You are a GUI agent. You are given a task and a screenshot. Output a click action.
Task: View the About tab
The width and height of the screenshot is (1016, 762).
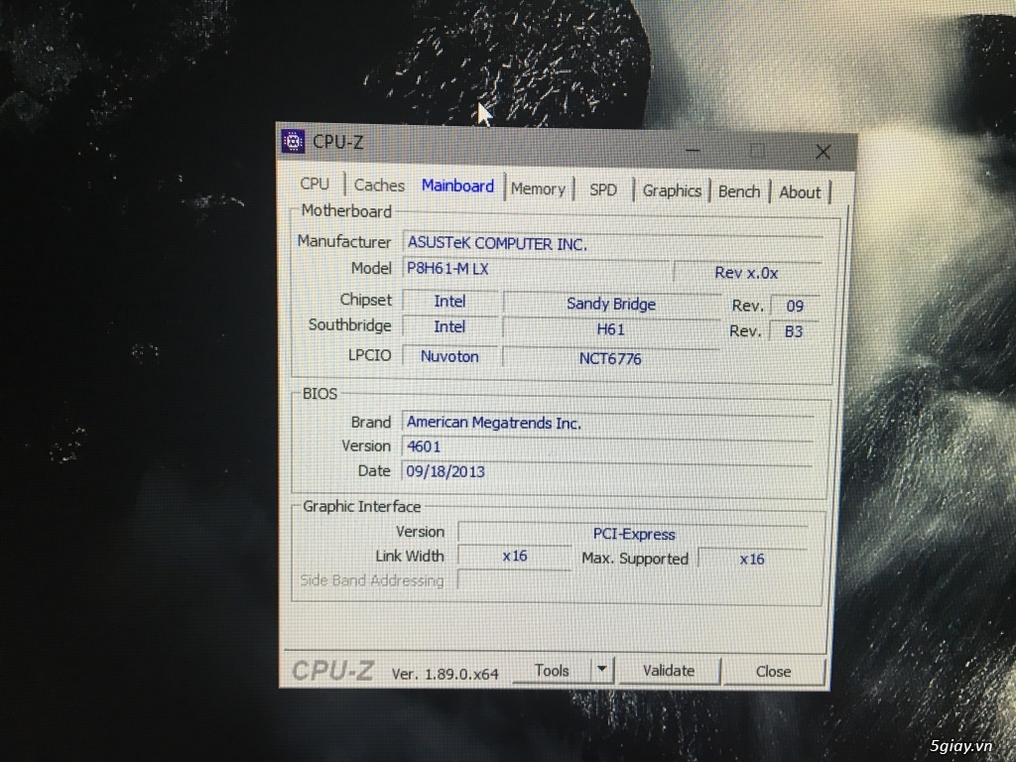click(800, 192)
